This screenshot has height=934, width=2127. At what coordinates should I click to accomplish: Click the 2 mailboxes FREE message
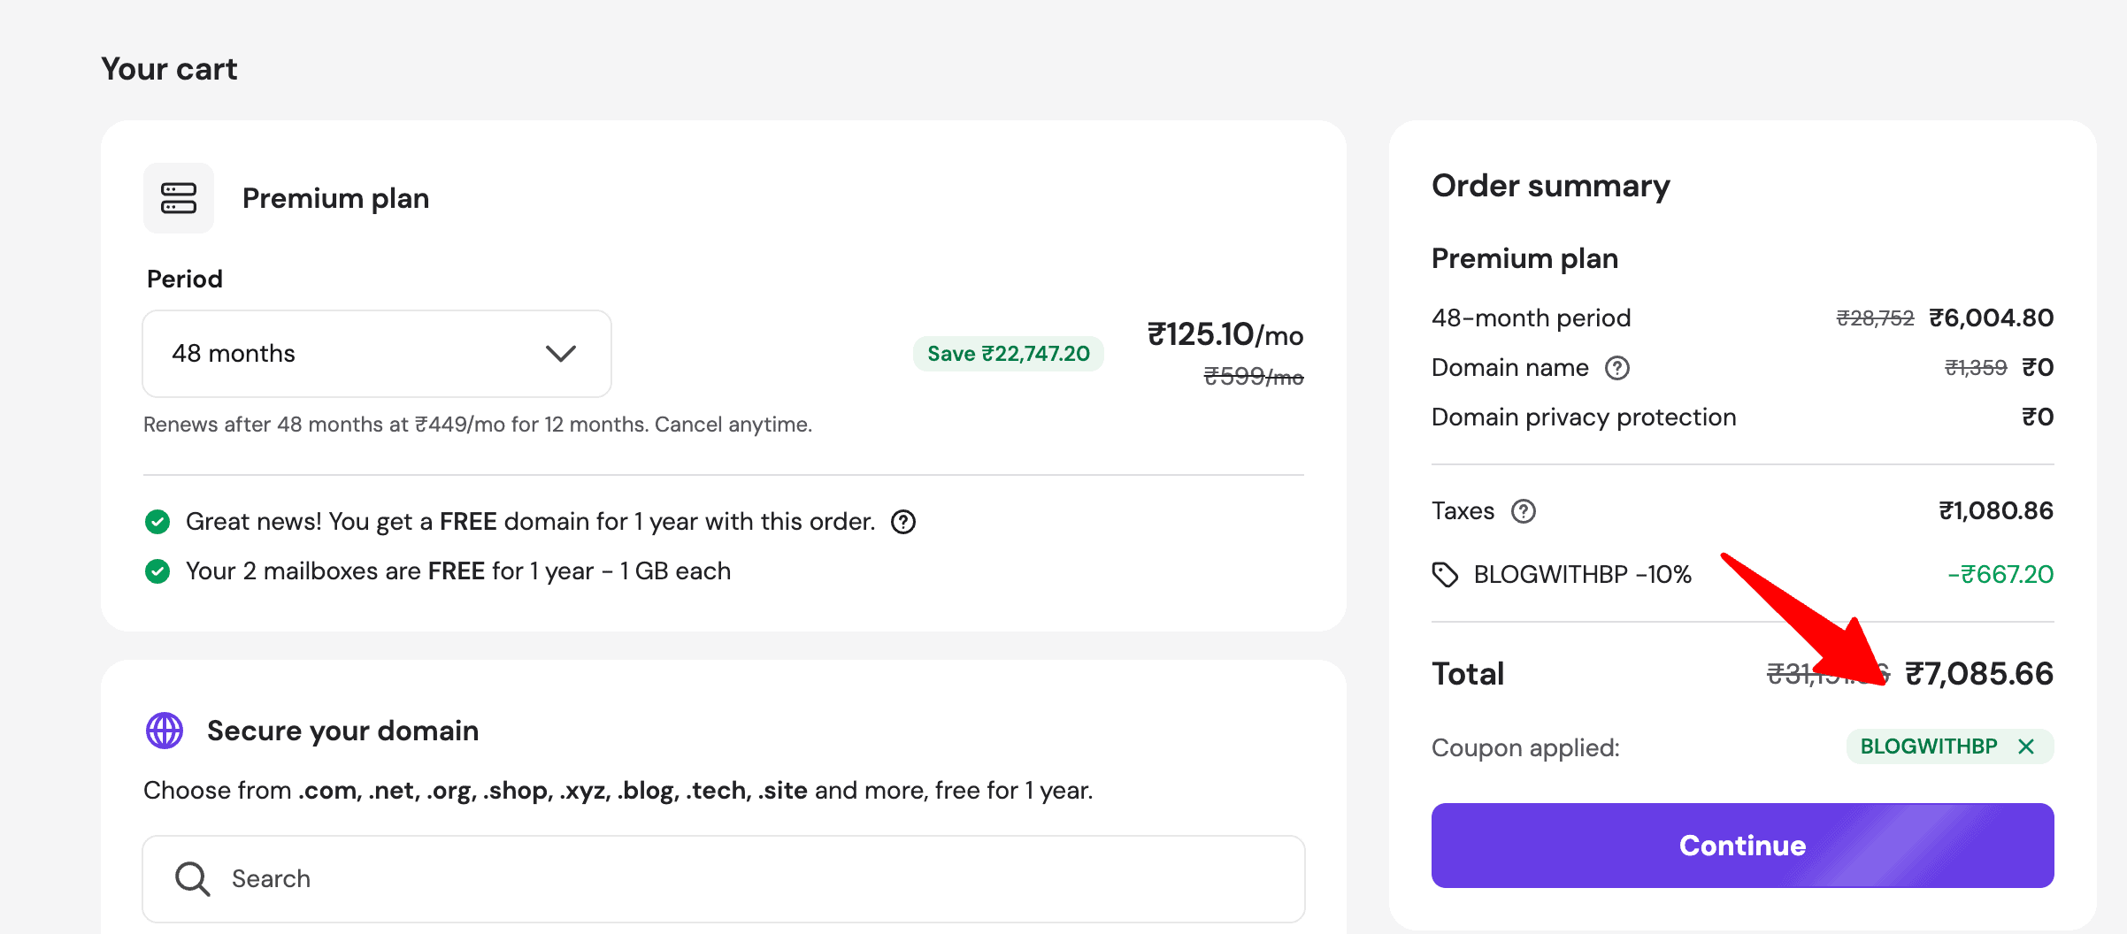pos(458,571)
